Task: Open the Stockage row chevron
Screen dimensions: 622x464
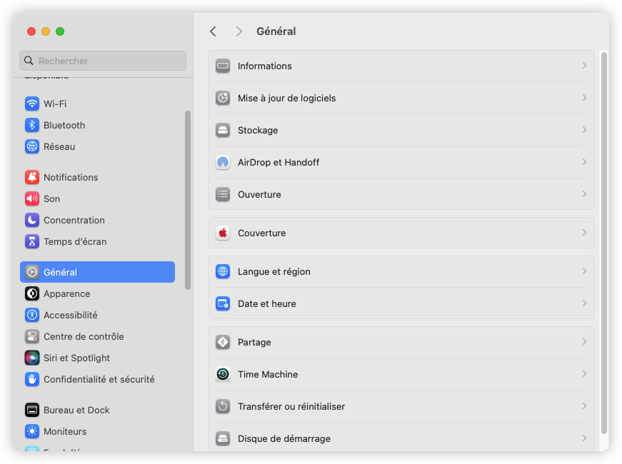Action: point(584,130)
